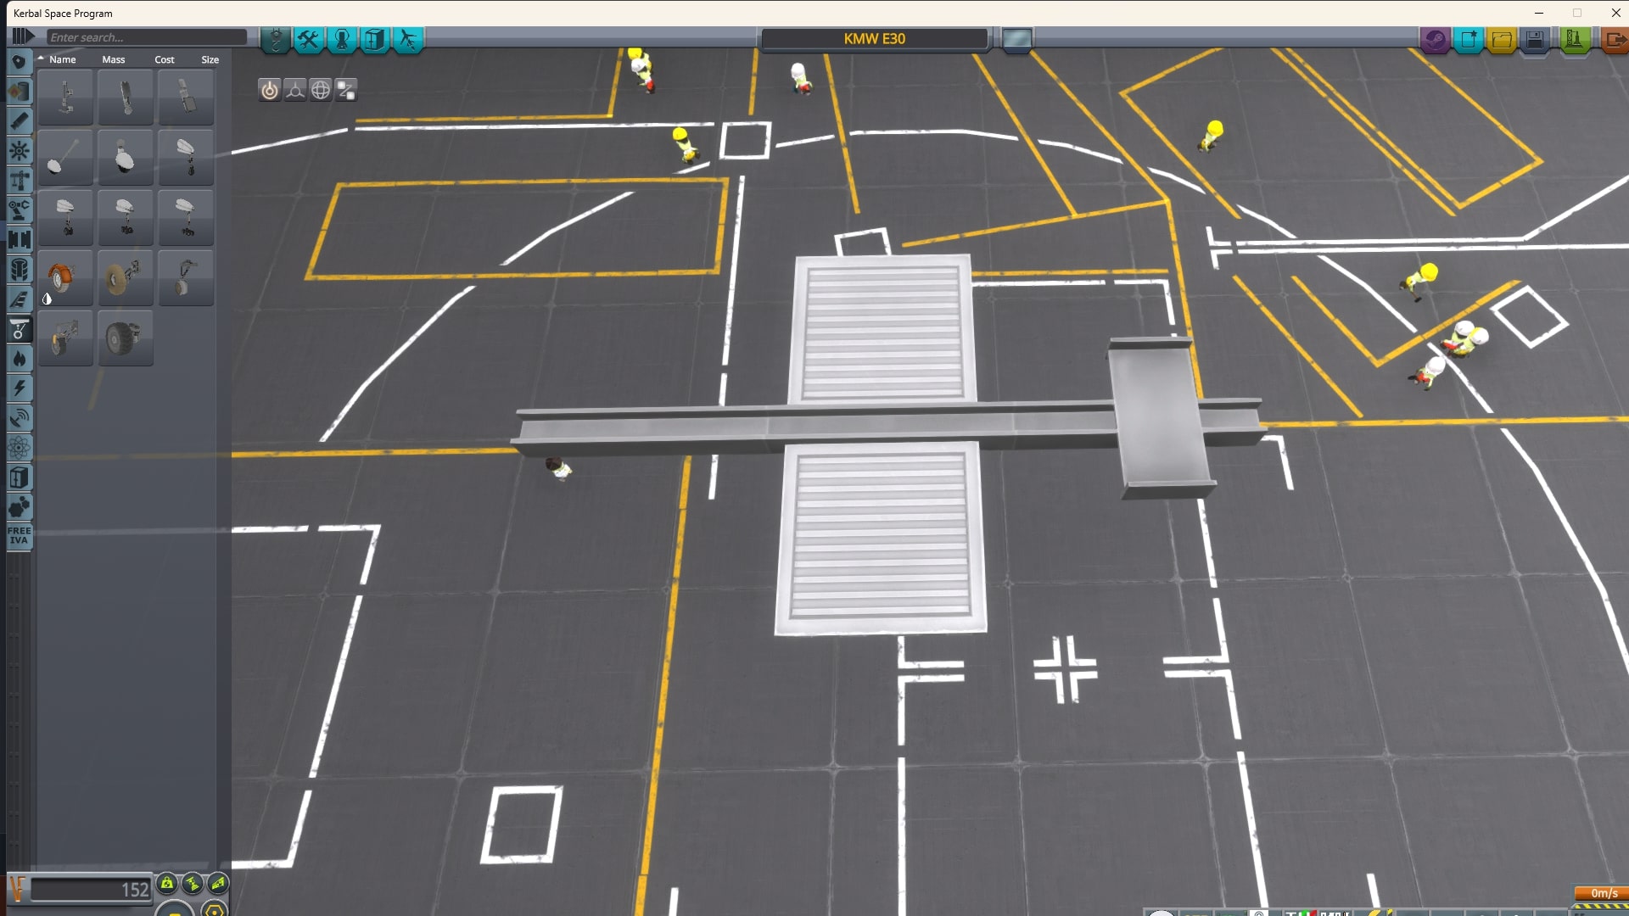Switch to the crane editor mode tab
This screenshot has width=1629, height=916.
click(x=275, y=39)
